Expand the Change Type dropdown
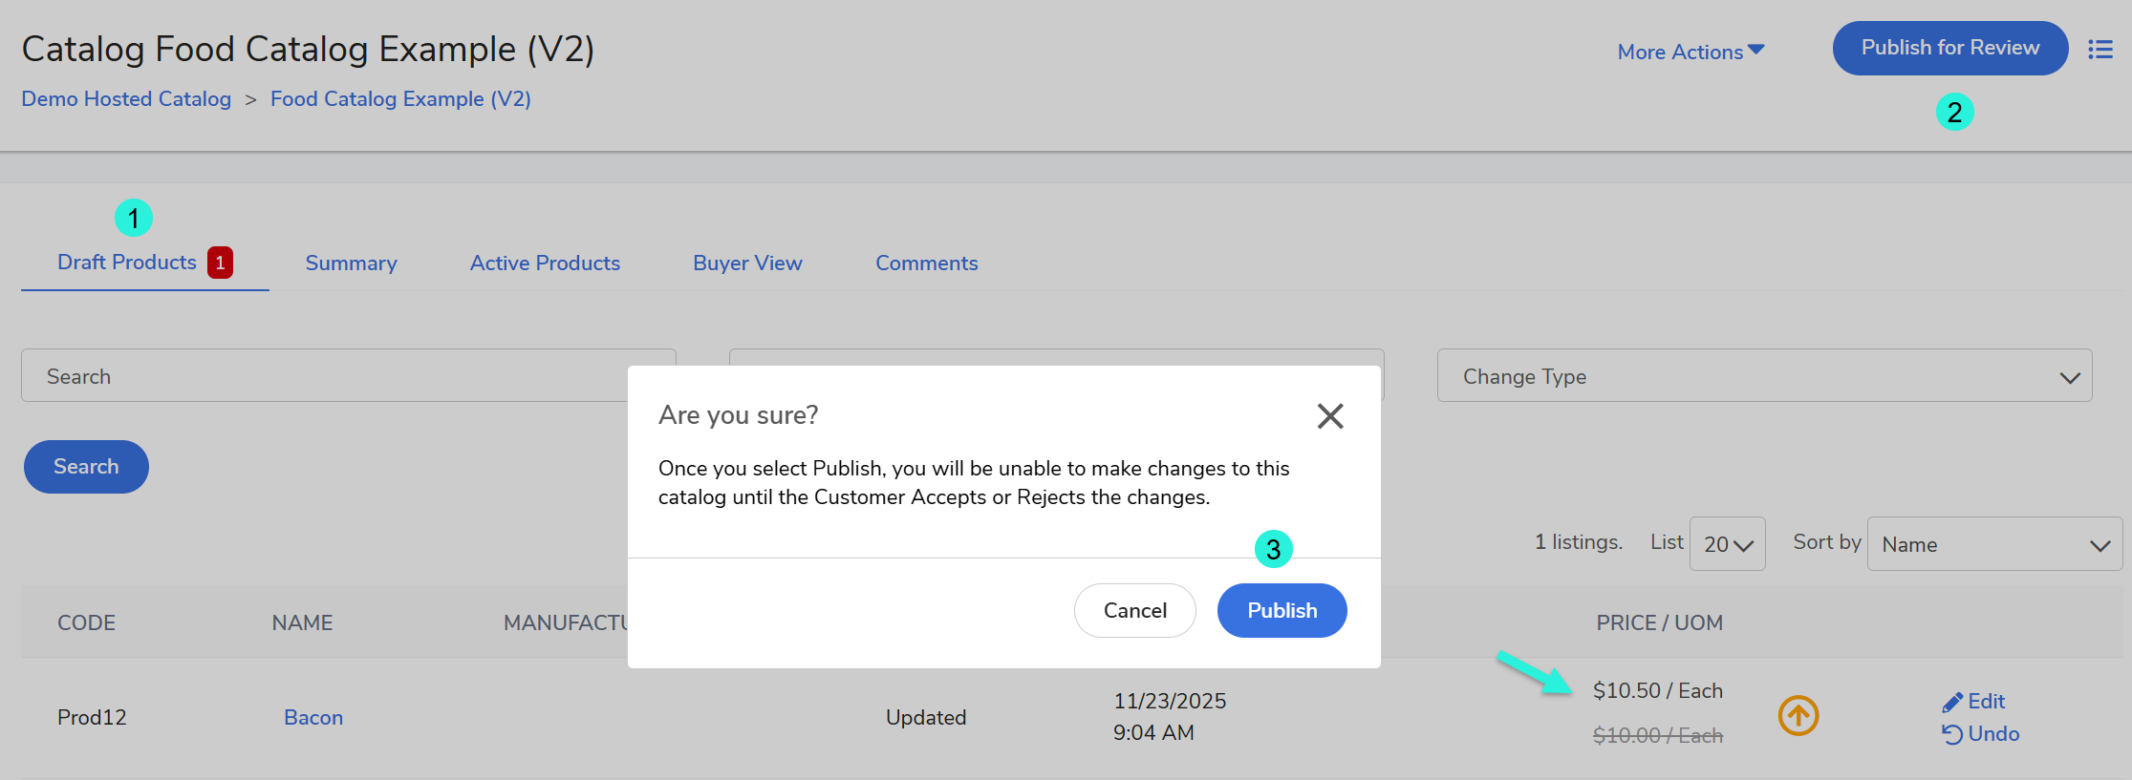 (1764, 376)
